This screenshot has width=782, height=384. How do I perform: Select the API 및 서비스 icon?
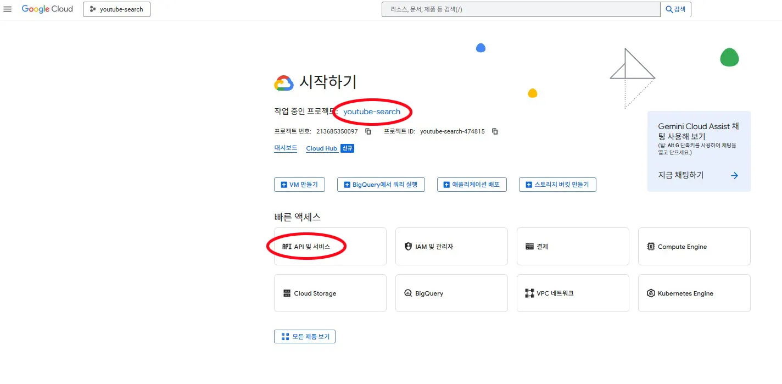tap(286, 246)
